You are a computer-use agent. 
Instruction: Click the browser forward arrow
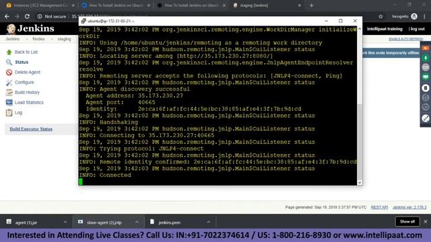pyautogui.click(x=17, y=16)
